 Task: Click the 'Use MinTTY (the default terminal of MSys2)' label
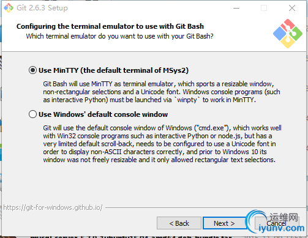click(x=113, y=70)
